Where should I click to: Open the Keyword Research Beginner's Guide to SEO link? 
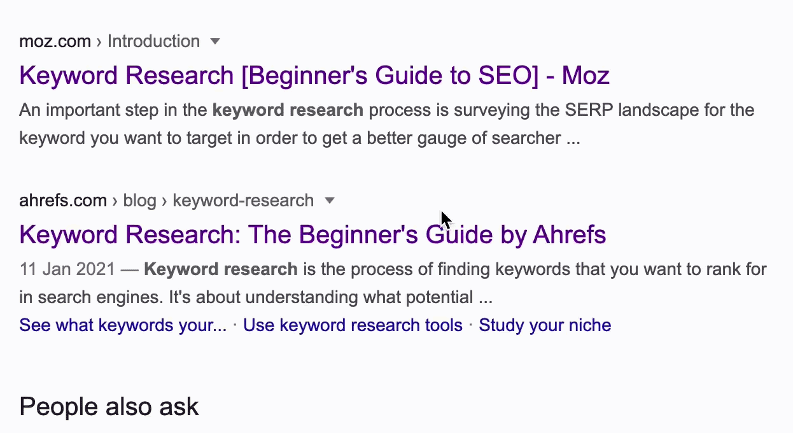click(314, 75)
